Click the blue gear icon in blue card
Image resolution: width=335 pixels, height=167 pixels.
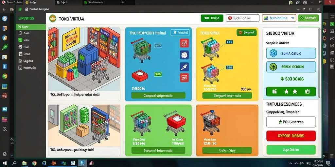184,55
